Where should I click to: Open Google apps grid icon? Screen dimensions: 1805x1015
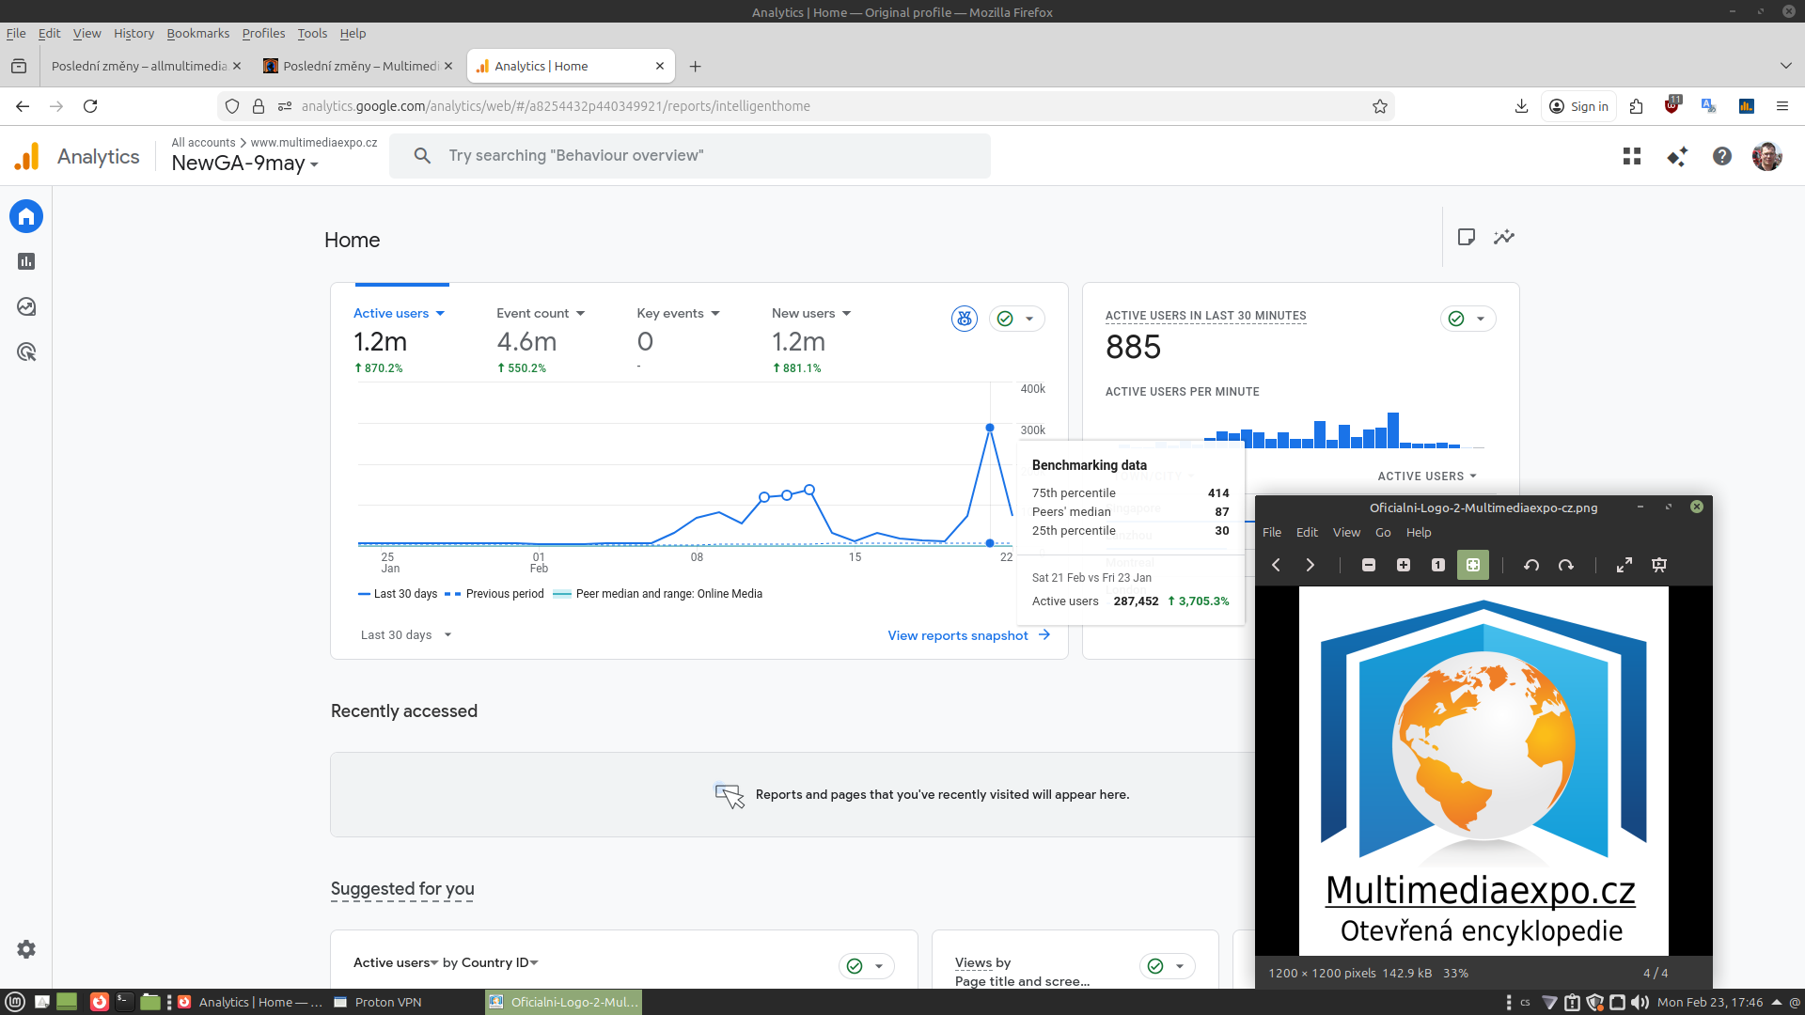point(1632,156)
